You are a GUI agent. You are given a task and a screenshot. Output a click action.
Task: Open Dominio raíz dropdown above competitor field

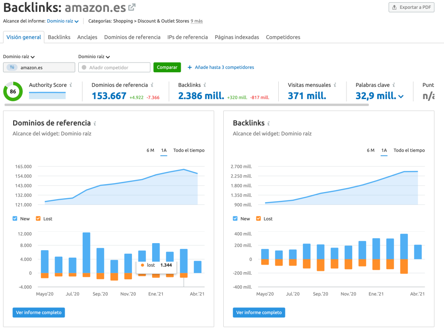(x=94, y=57)
